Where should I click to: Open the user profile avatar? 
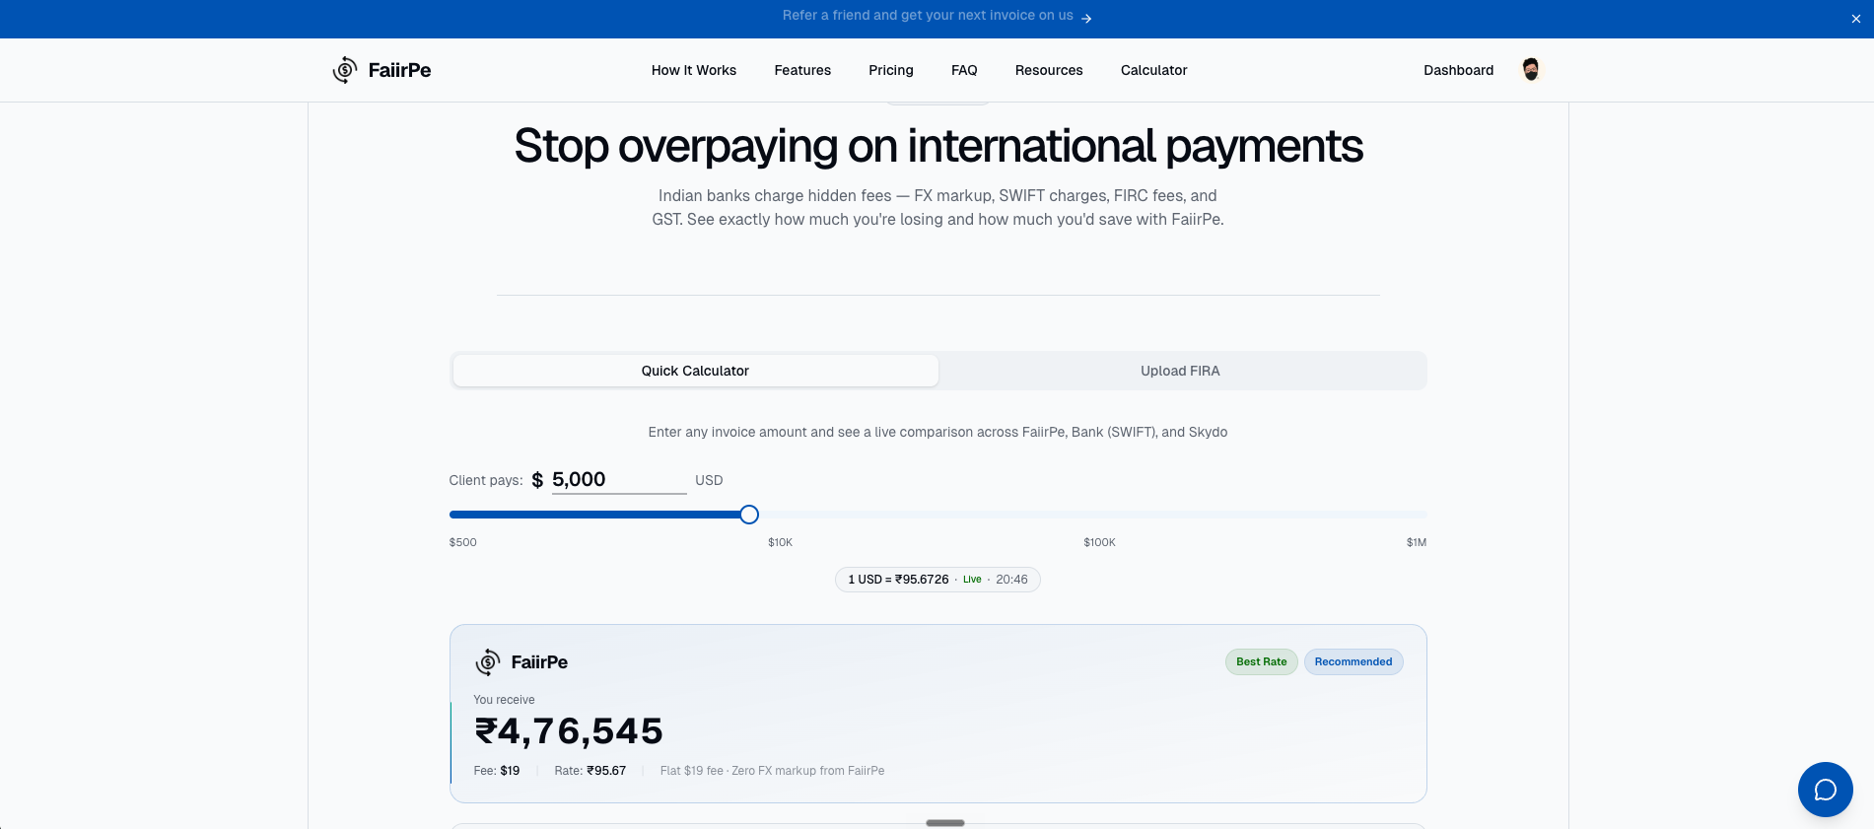tap(1531, 69)
